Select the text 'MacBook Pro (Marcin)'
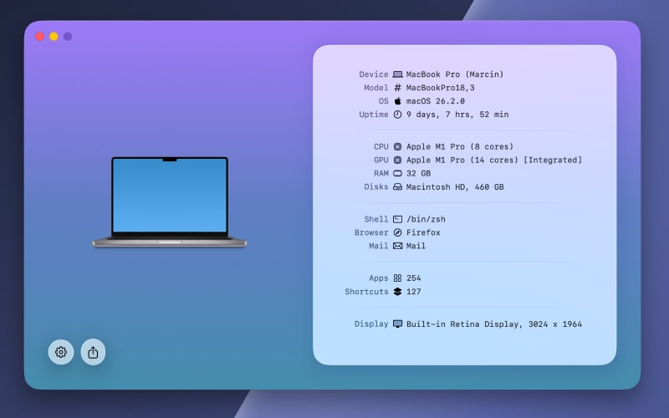Viewport: 669px width, 418px height. [455, 74]
